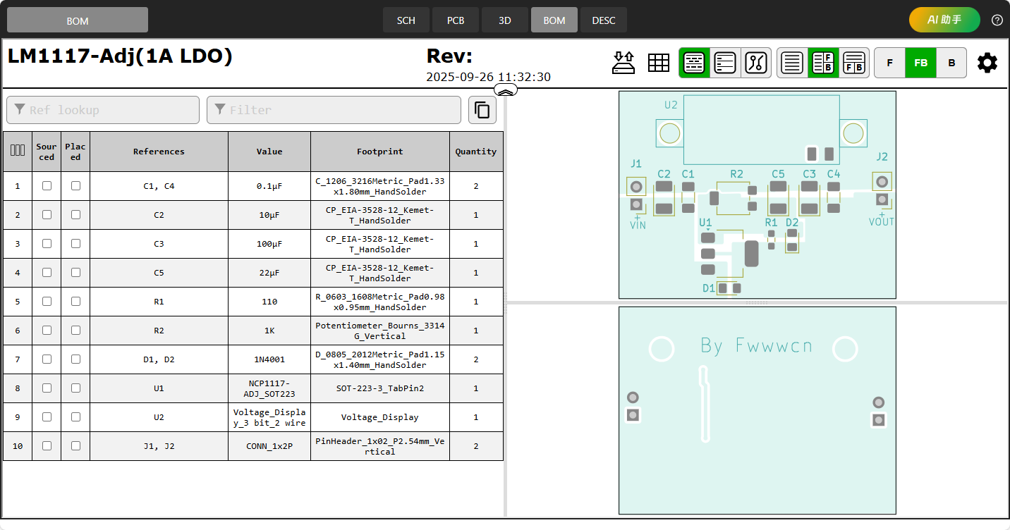1010x530 pixels.
Task: Select top-bottom BOM layout icon
Action: pyautogui.click(x=854, y=63)
